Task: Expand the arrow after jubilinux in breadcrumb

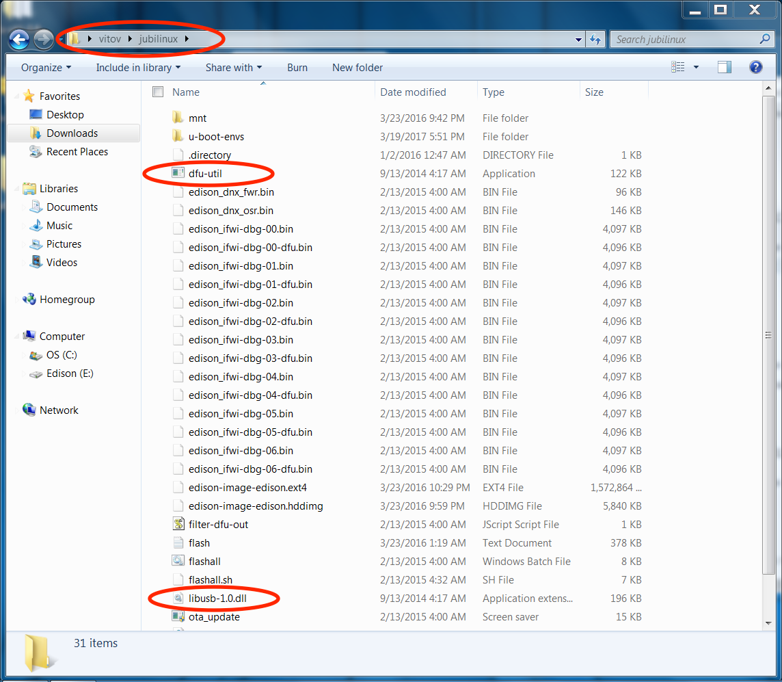Action: pyautogui.click(x=187, y=39)
